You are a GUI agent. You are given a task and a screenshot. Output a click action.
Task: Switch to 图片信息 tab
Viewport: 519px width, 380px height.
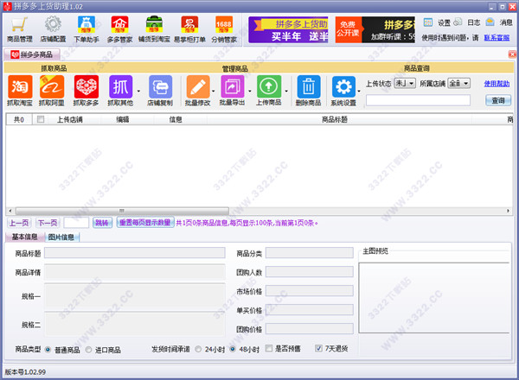click(x=61, y=237)
